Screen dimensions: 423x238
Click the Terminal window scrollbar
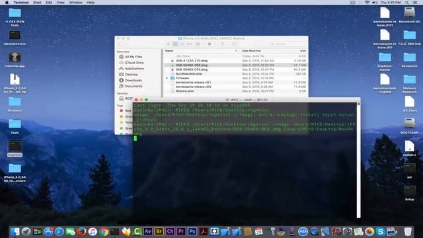coord(358,160)
